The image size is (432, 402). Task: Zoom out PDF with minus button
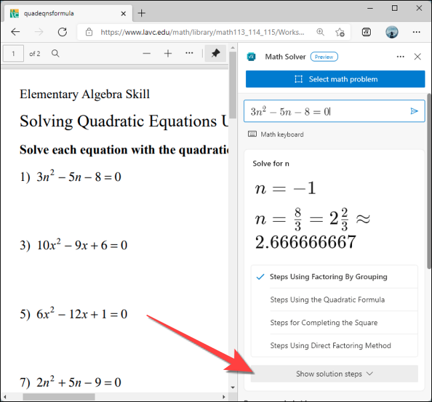(x=147, y=53)
